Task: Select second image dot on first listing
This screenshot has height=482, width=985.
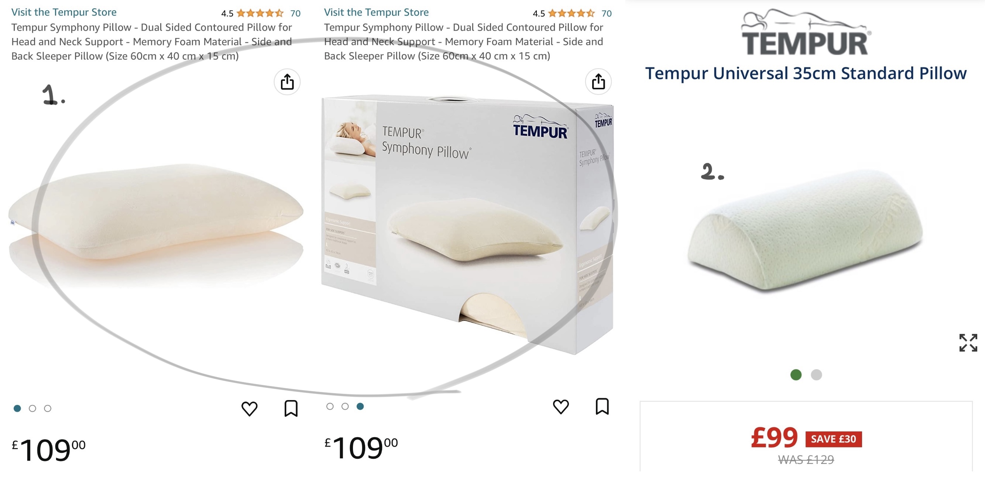Action: pyautogui.click(x=32, y=408)
